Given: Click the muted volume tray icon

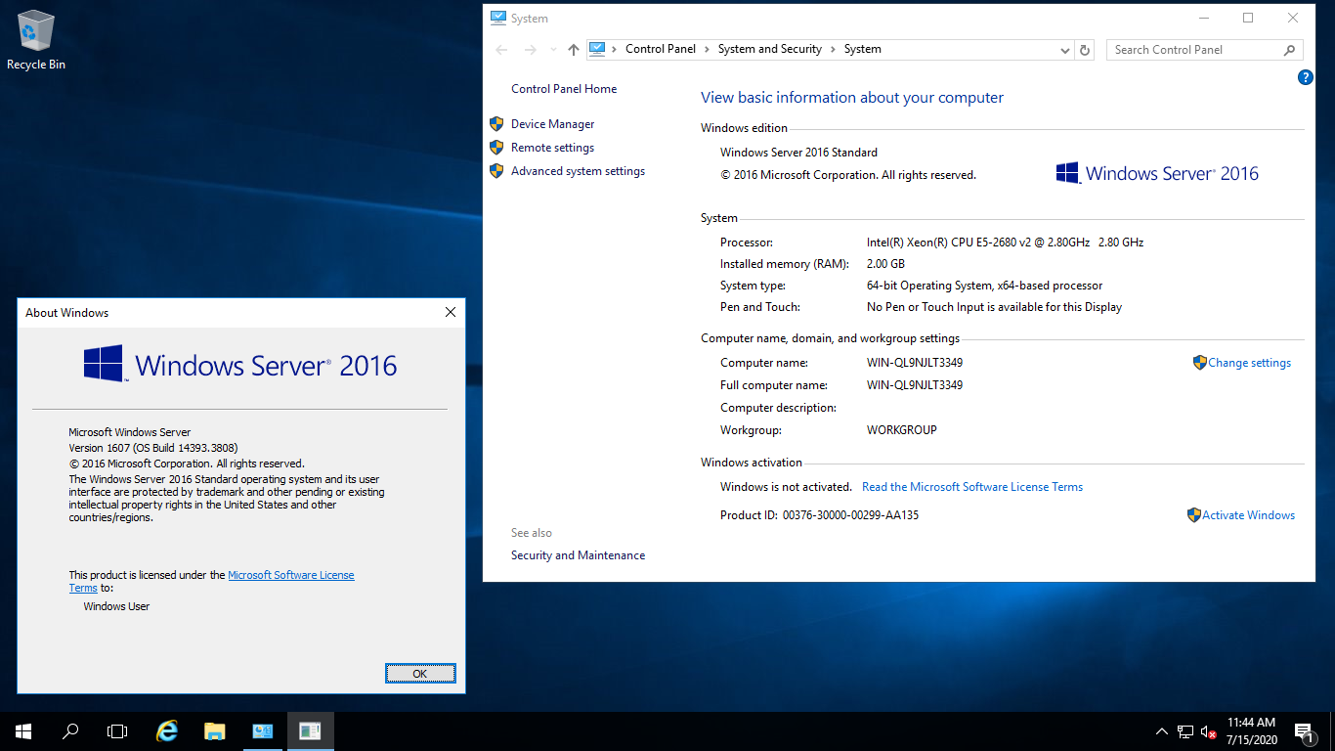Looking at the screenshot, I should (1209, 730).
